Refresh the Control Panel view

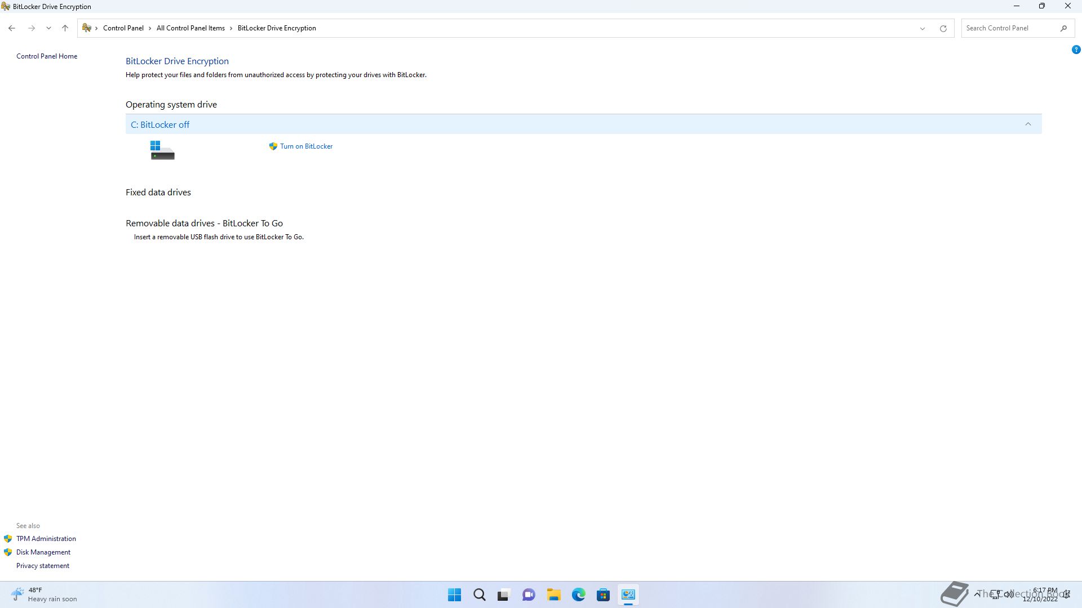(943, 28)
